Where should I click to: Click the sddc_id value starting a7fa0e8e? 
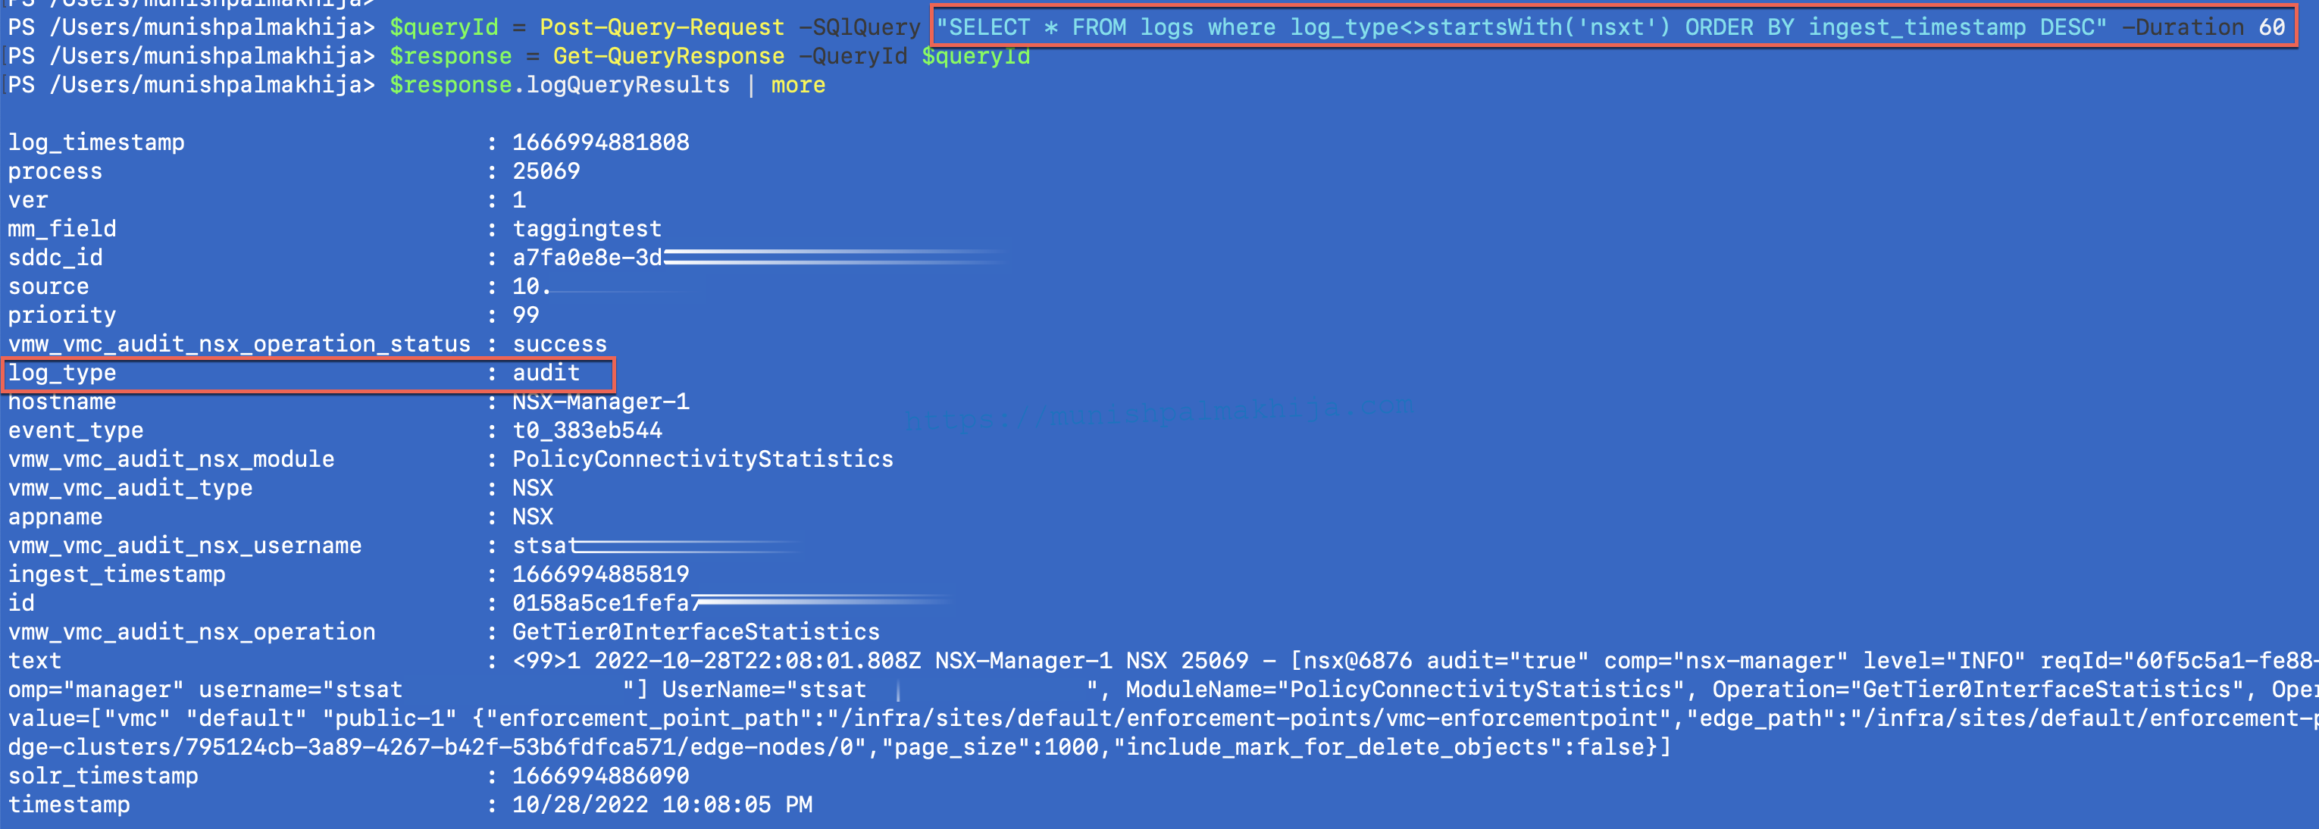click(x=587, y=258)
